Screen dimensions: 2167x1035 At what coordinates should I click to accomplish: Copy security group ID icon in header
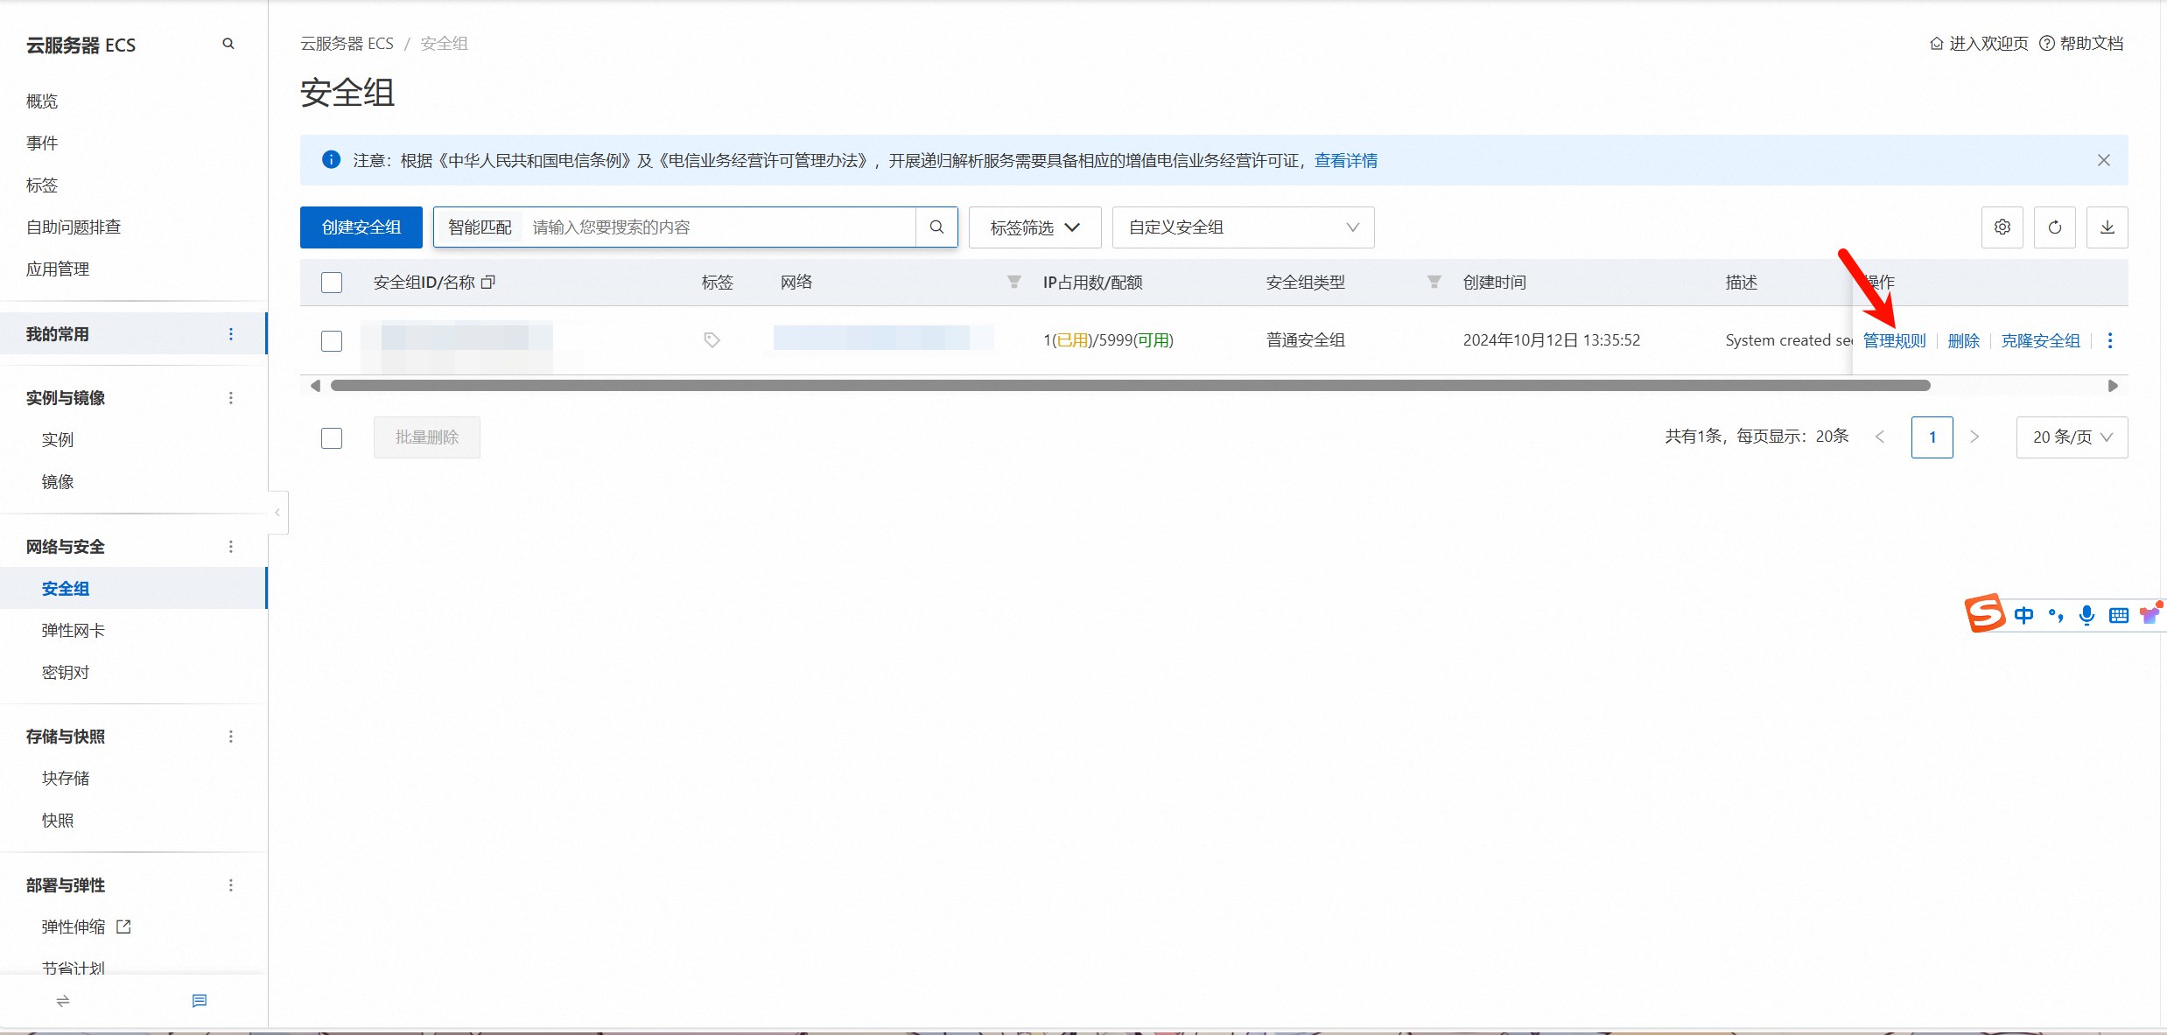click(x=488, y=282)
